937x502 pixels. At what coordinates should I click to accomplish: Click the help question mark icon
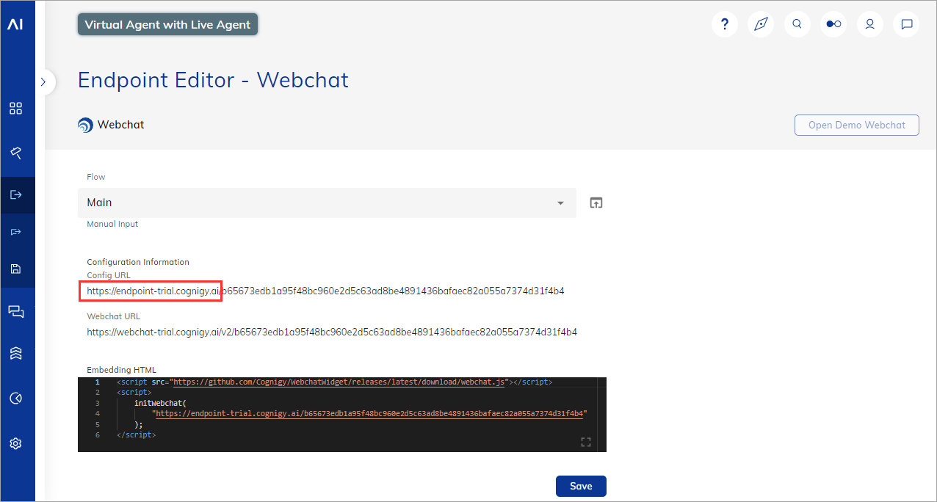[725, 24]
